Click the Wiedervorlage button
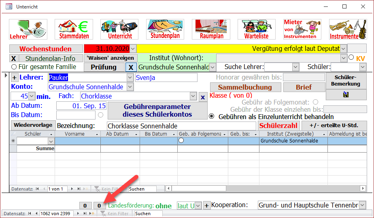 pos(32,125)
